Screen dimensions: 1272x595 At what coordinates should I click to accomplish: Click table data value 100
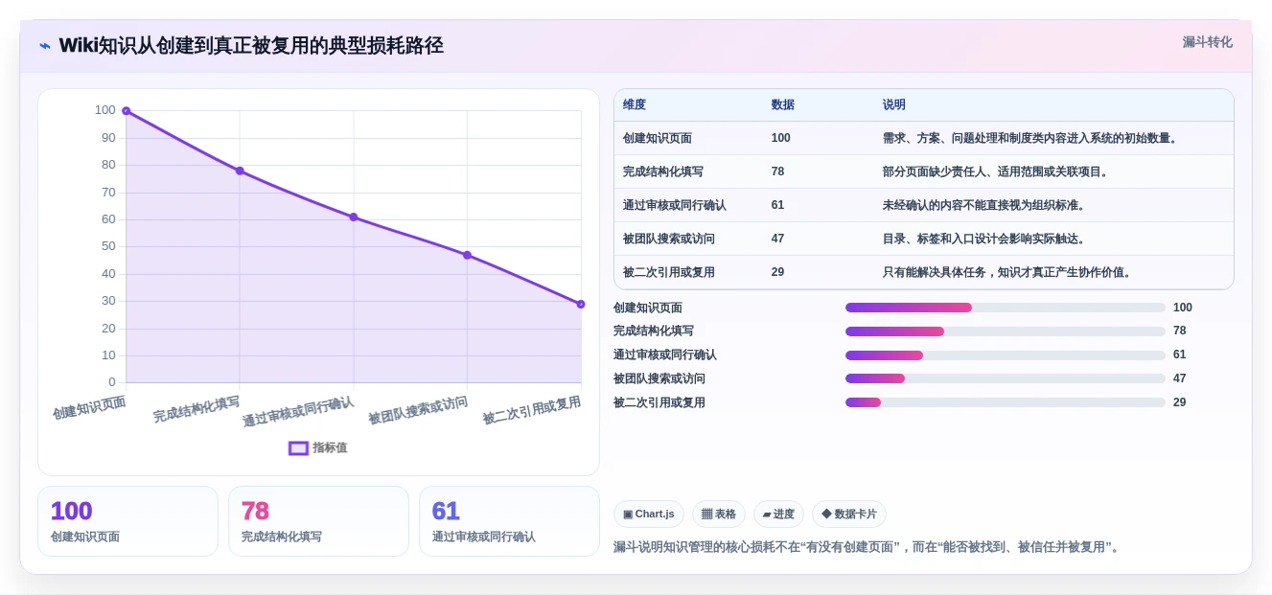(x=781, y=138)
